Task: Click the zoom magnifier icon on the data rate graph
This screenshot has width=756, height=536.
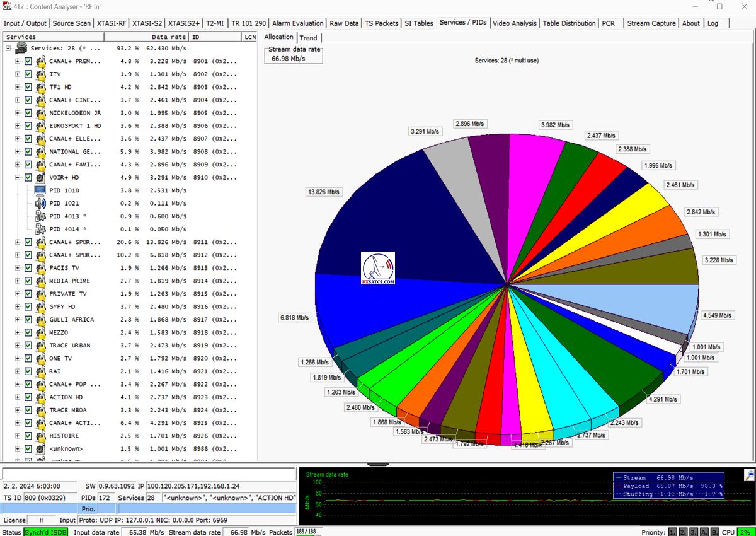Action: [x=749, y=475]
